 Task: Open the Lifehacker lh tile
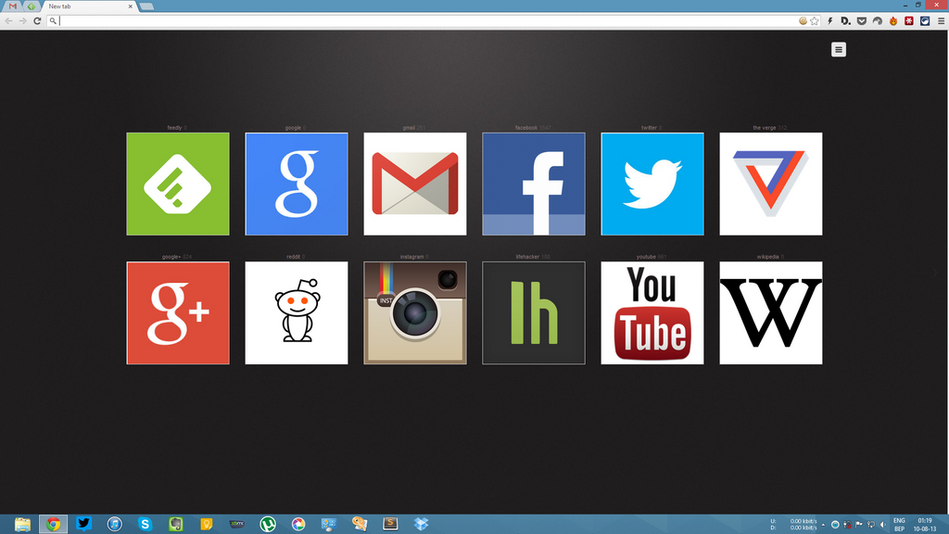tap(534, 313)
